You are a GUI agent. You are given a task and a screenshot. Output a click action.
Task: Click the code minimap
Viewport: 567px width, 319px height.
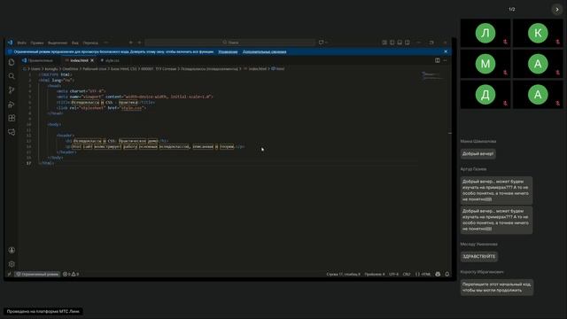click(x=432, y=75)
